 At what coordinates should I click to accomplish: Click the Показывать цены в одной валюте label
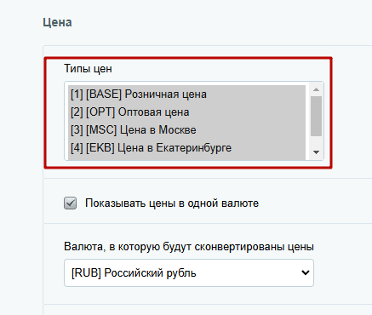(x=172, y=203)
